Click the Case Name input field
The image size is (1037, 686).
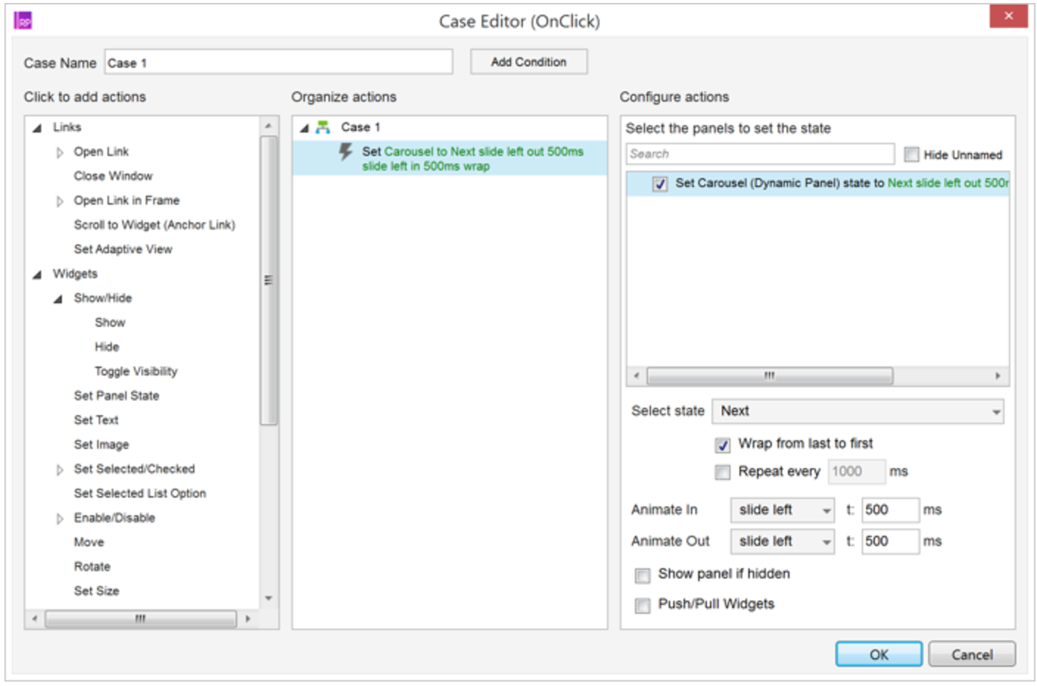278,63
